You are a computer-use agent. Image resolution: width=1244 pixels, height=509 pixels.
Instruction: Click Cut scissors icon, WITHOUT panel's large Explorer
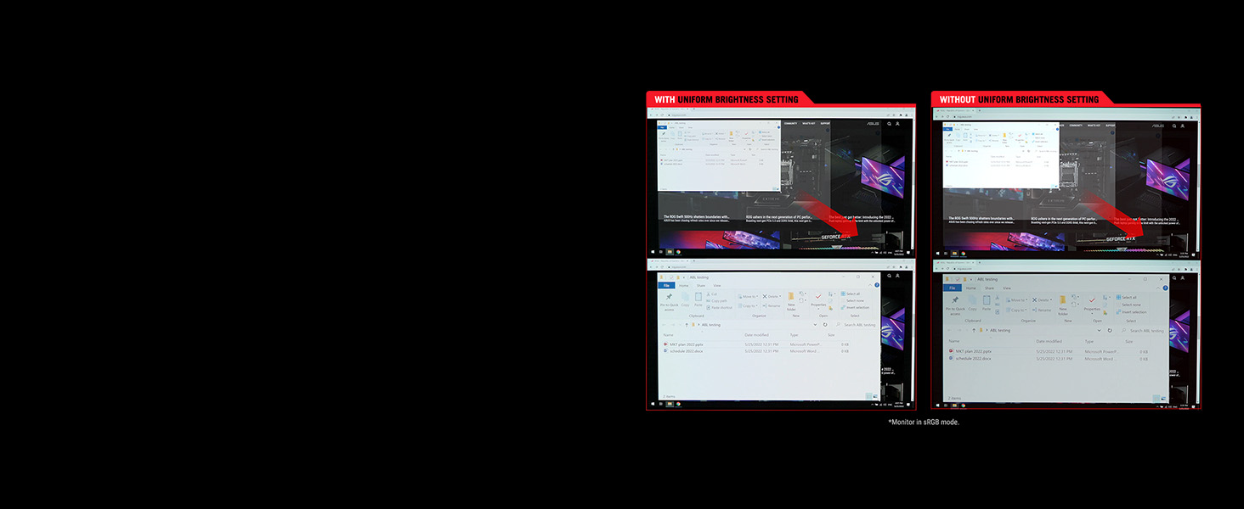(x=998, y=297)
